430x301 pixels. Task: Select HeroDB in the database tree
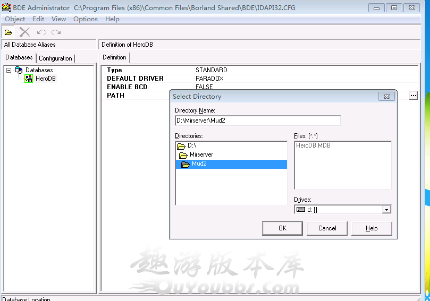tap(46, 79)
